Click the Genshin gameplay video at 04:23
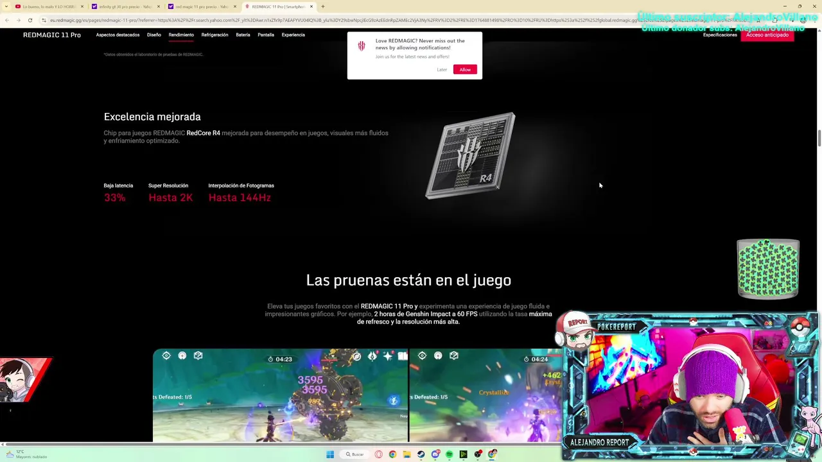 (280, 395)
